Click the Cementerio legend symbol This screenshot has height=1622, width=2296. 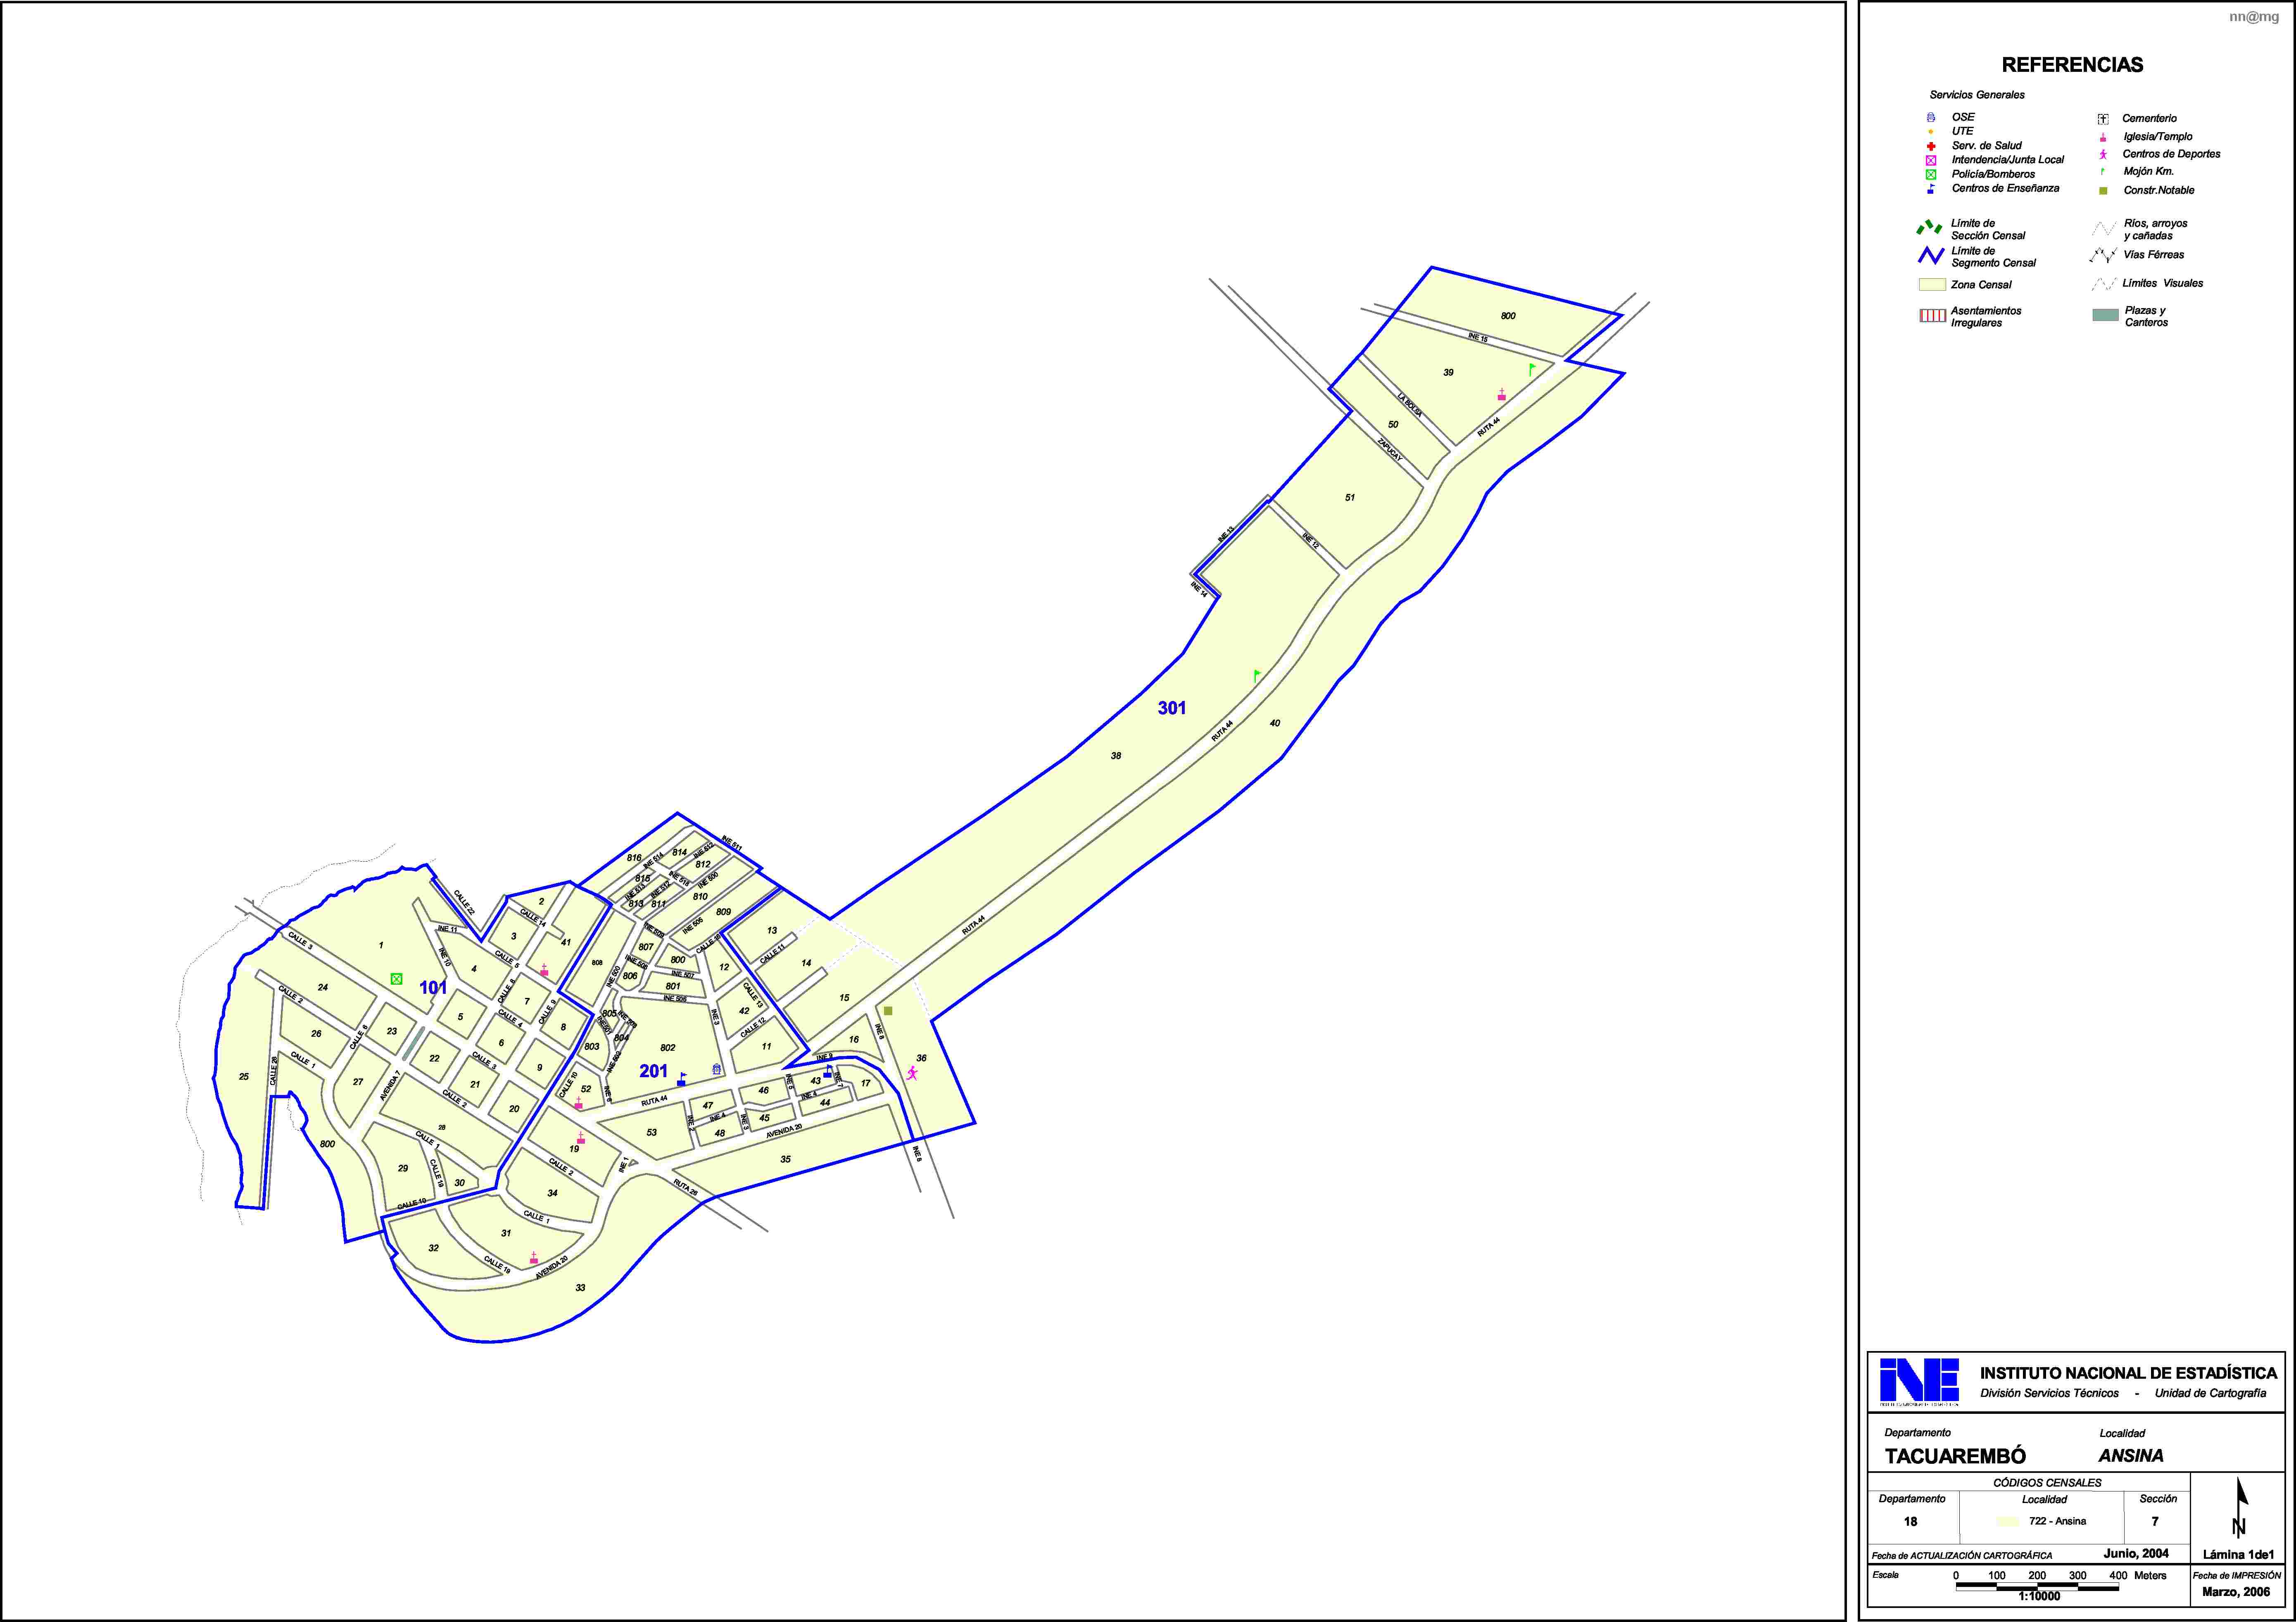[x=2103, y=119]
